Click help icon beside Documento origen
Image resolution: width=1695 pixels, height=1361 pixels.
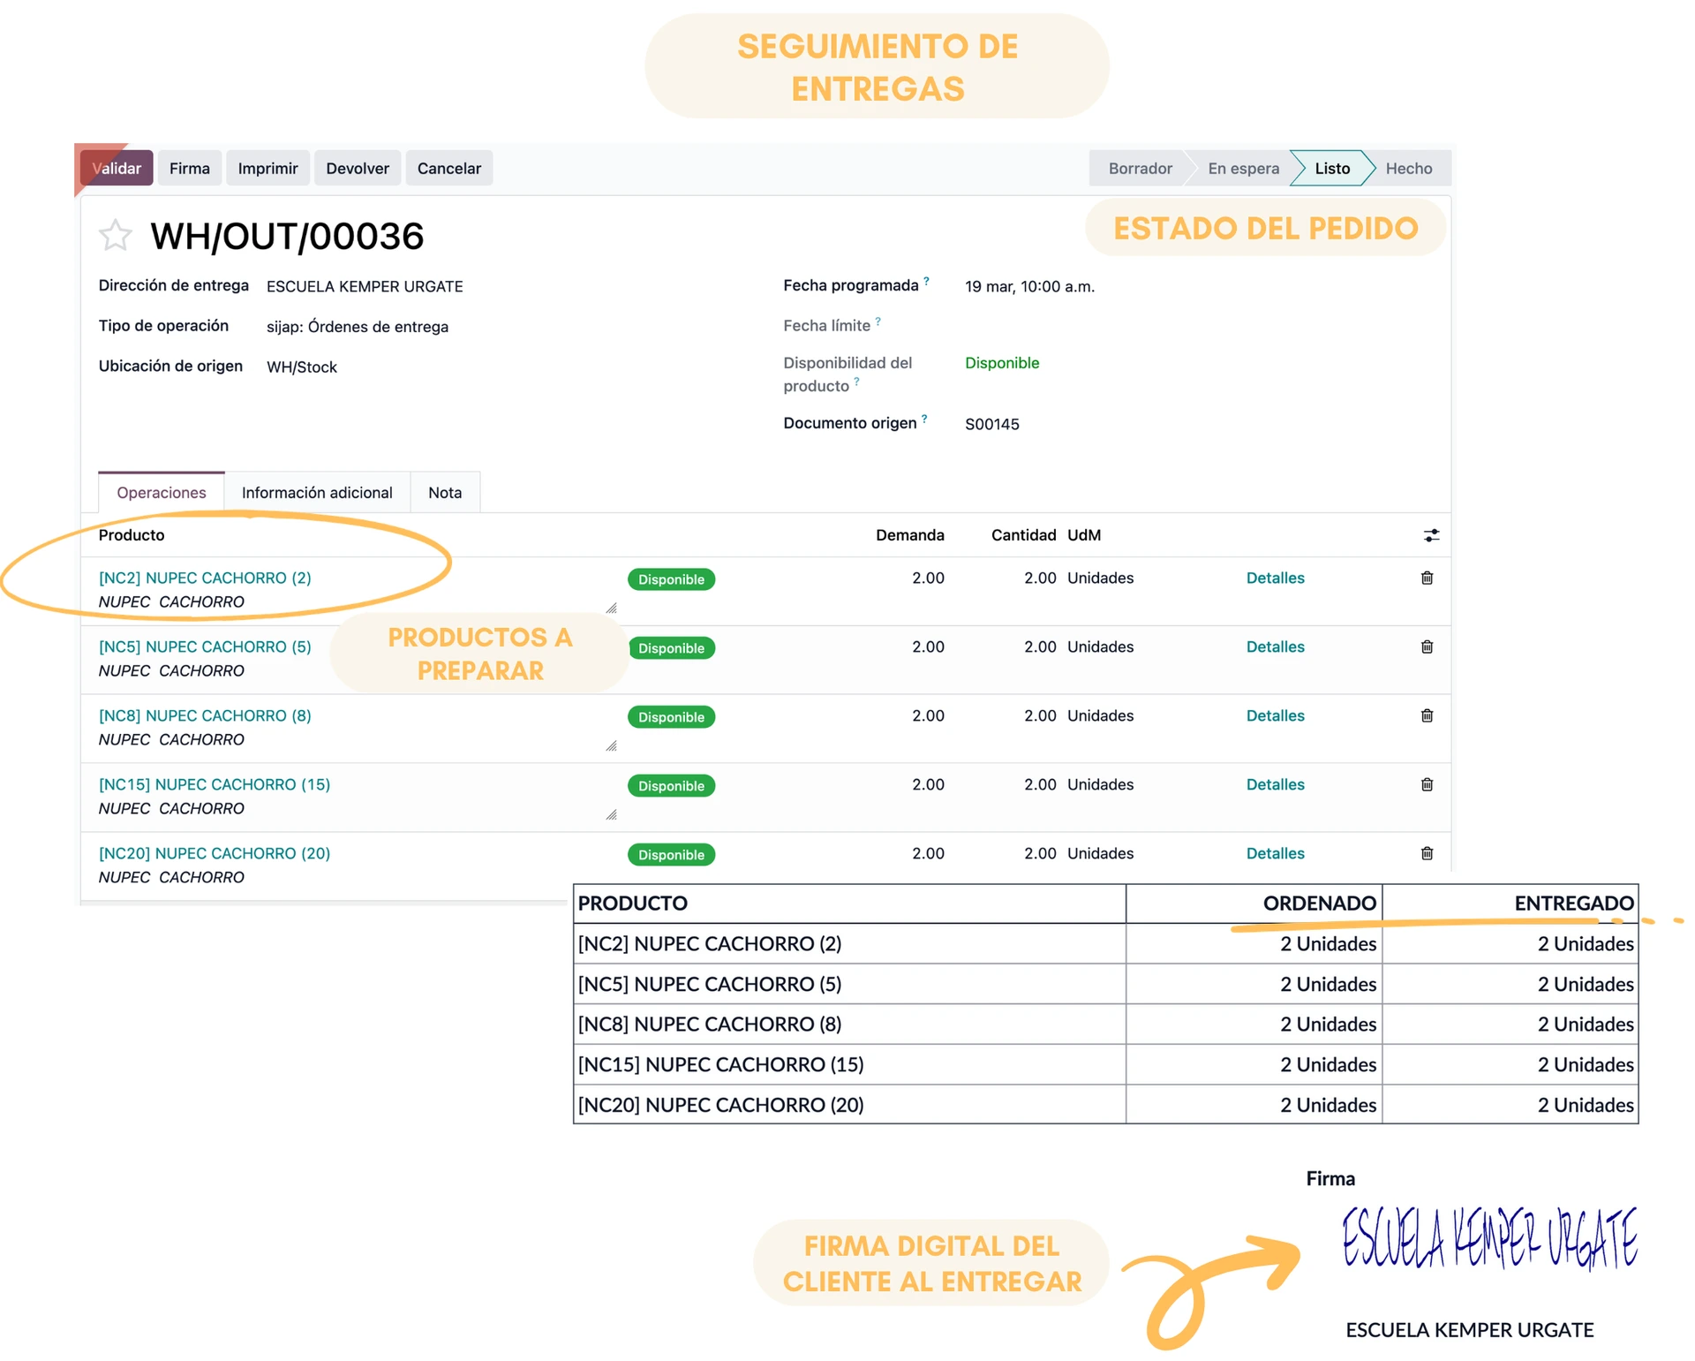click(x=924, y=419)
